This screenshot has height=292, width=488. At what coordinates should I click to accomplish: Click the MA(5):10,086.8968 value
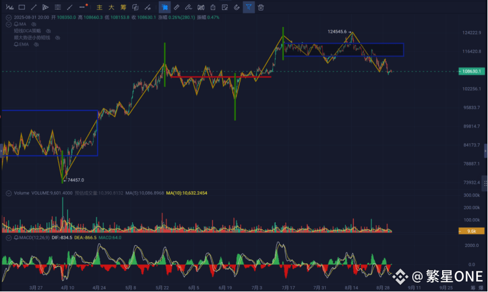pos(145,193)
